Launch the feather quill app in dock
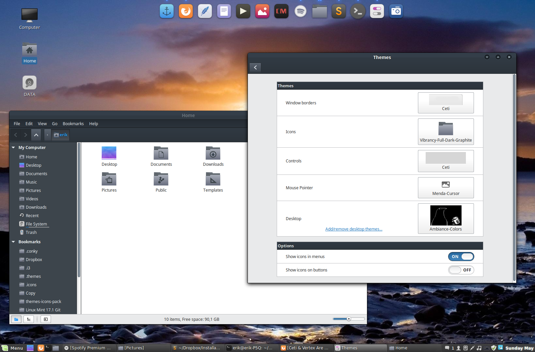 (205, 11)
